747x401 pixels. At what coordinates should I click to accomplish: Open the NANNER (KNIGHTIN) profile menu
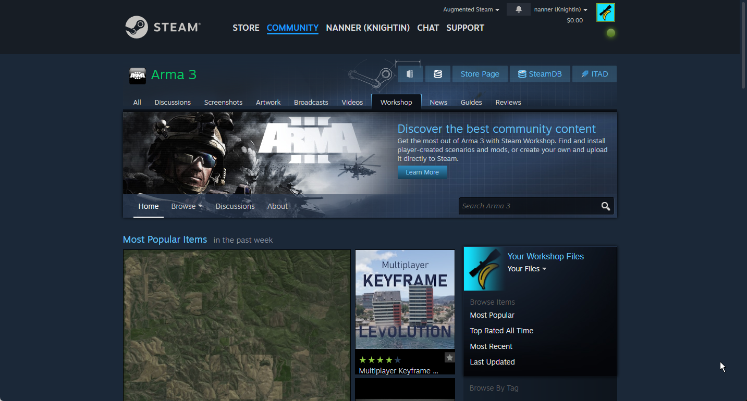(x=368, y=28)
